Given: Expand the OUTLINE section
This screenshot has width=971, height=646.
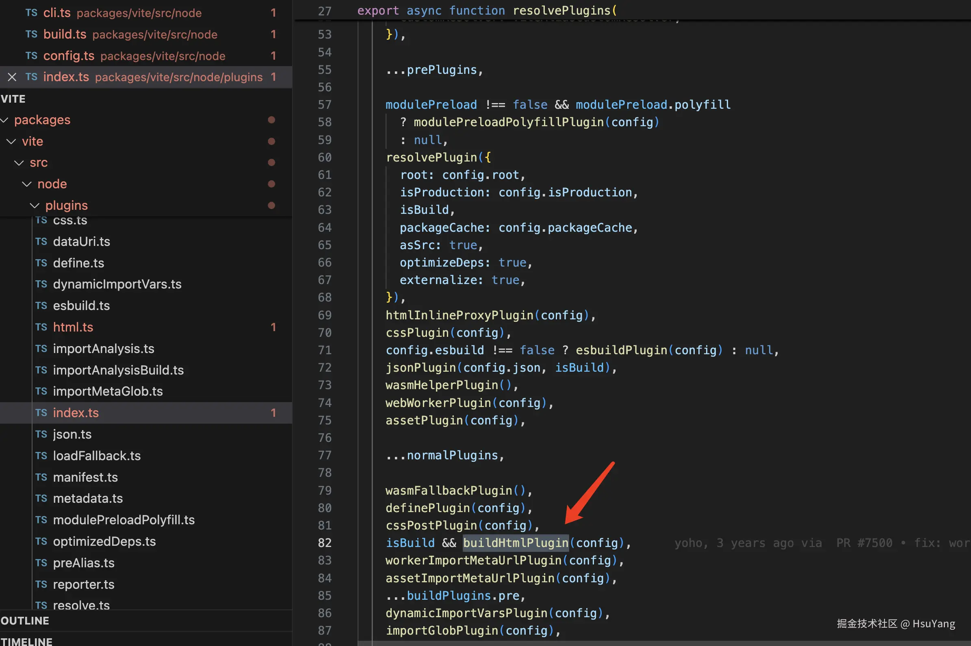Looking at the screenshot, I should (25, 620).
